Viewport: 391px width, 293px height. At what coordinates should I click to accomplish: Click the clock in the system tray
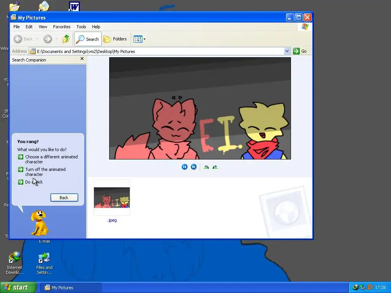(381, 288)
